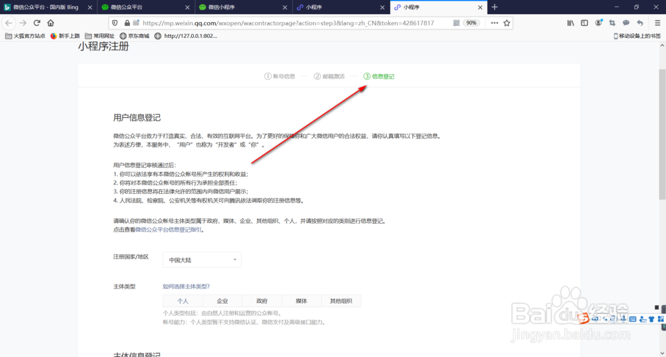Open the Firefox hamburger menu
This screenshot has height=357, width=666.
[x=657, y=23]
